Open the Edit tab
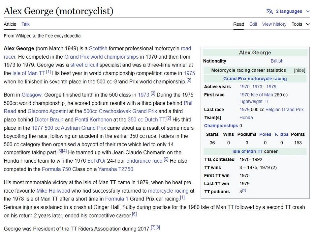This screenshot has height=237, width=314. (253, 24)
